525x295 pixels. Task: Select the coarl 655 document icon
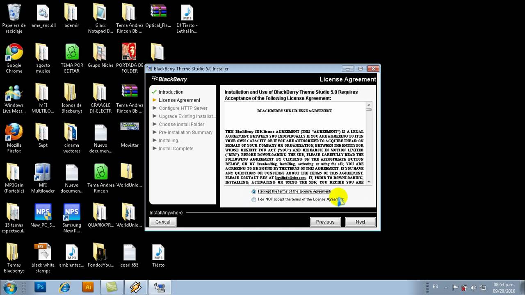[x=130, y=256]
